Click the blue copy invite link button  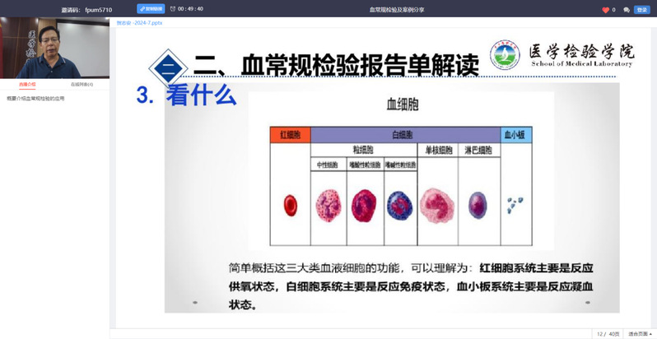pyautogui.click(x=151, y=9)
